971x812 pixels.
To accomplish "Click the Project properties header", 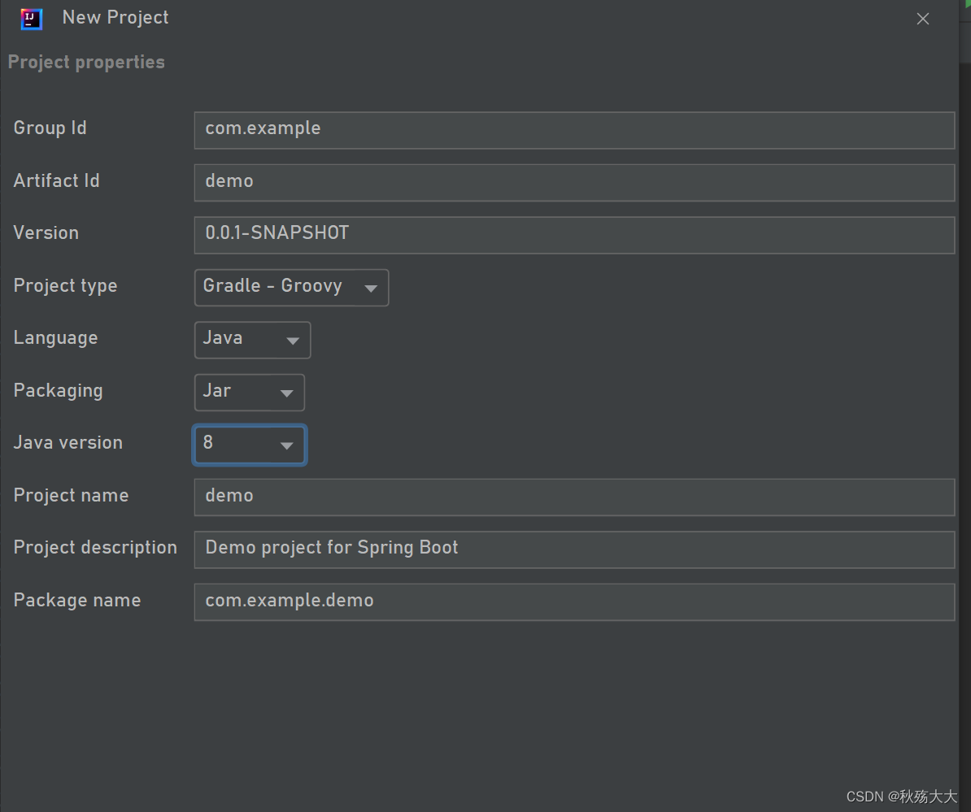I will (85, 62).
